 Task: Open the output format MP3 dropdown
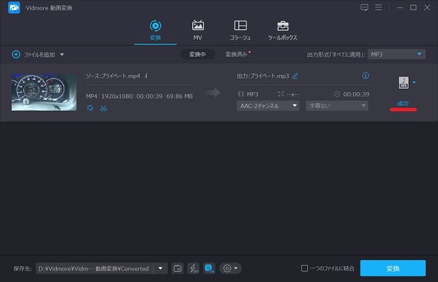pyautogui.click(x=396, y=55)
